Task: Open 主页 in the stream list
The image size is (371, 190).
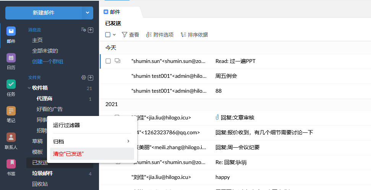Action: pos(37,40)
